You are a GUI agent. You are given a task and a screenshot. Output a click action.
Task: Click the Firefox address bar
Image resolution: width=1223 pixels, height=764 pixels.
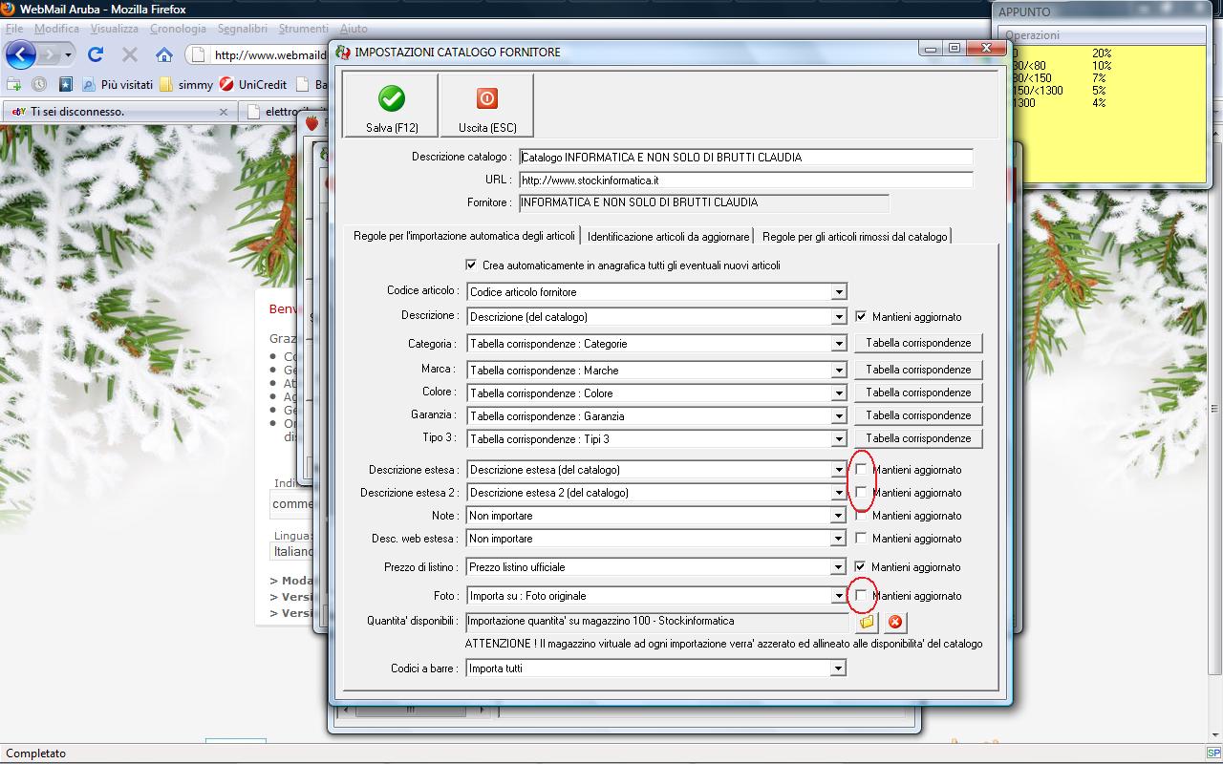coord(256,54)
